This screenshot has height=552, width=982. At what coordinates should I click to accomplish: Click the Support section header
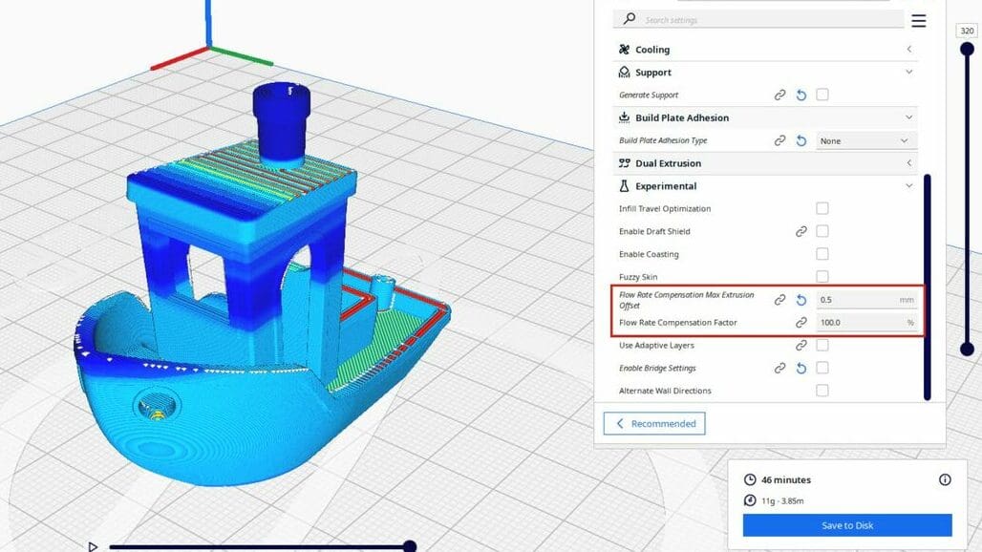click(765, 73)
